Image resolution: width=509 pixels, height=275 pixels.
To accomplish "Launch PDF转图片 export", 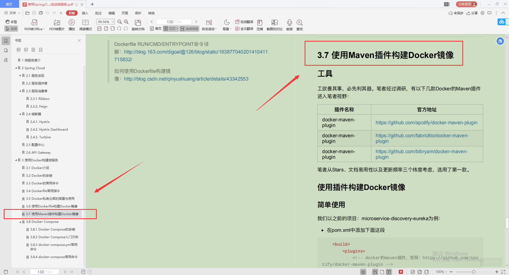I will coord(56,25).
